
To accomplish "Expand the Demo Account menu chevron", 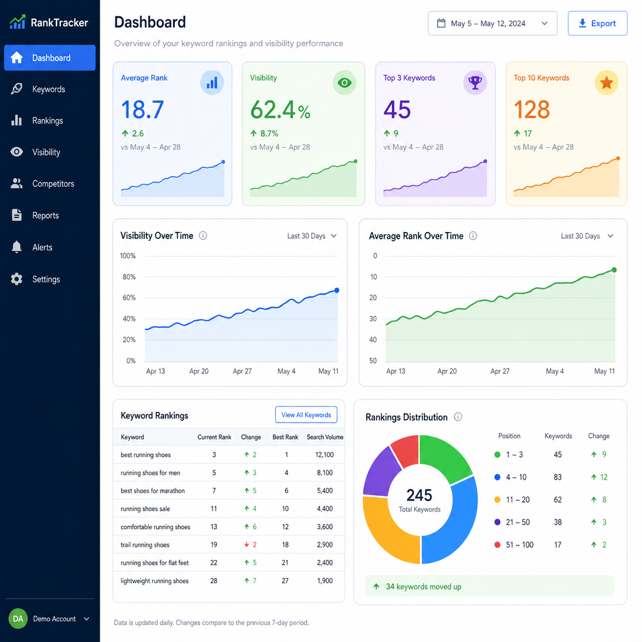I will coord(87,619).
